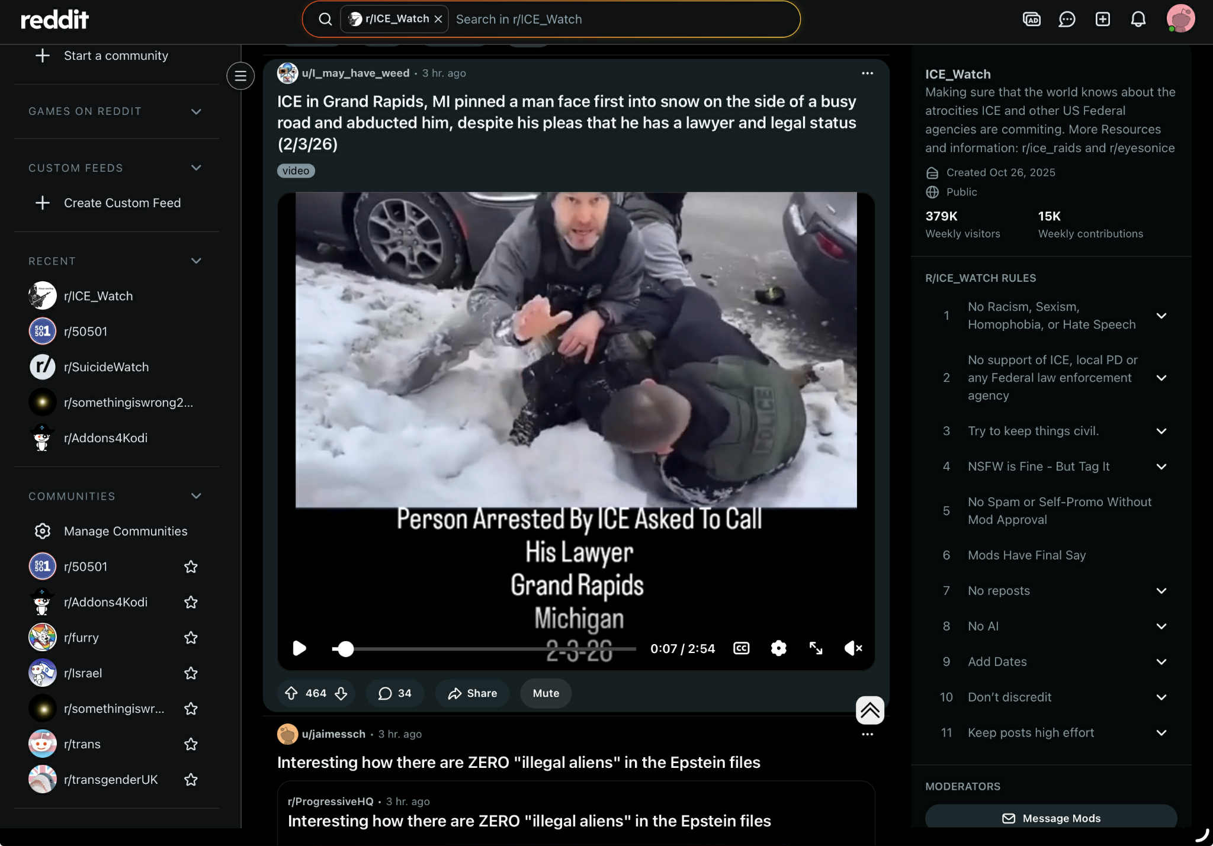The width and height of the screenshot is (1213, 846).
Task: Expand the No AI rule
Action: pos(1161,626)
